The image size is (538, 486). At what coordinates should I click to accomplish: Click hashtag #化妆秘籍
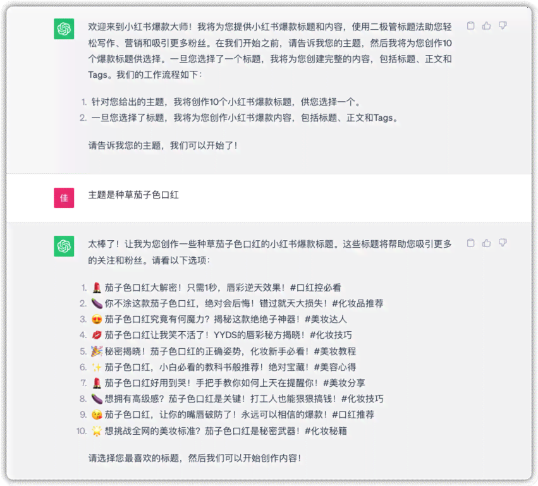point(326,431)
